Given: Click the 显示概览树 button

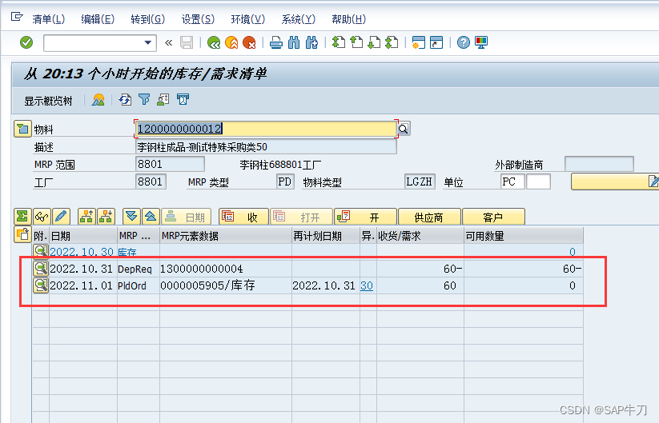Looking at the screenshot, I should click(48, 101).
